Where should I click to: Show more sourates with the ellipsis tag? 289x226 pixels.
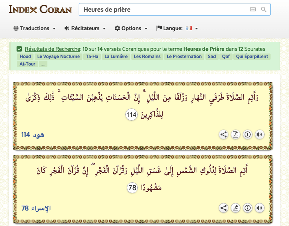pyautogui.click(x=43, y=64)
